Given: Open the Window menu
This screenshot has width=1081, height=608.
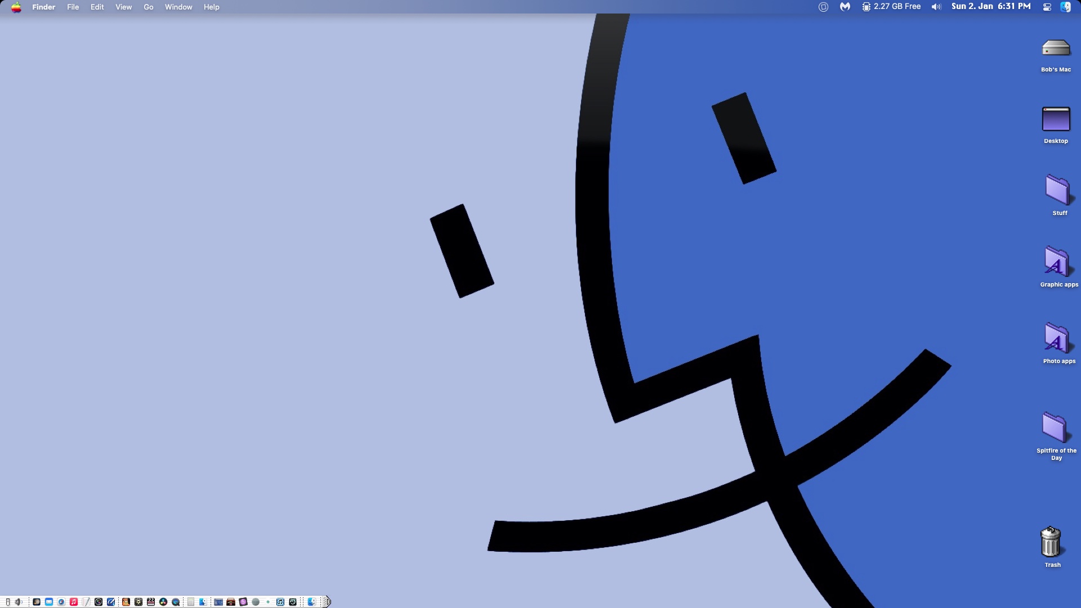Looking at the screenshot, I should click(x=178, y=7).
